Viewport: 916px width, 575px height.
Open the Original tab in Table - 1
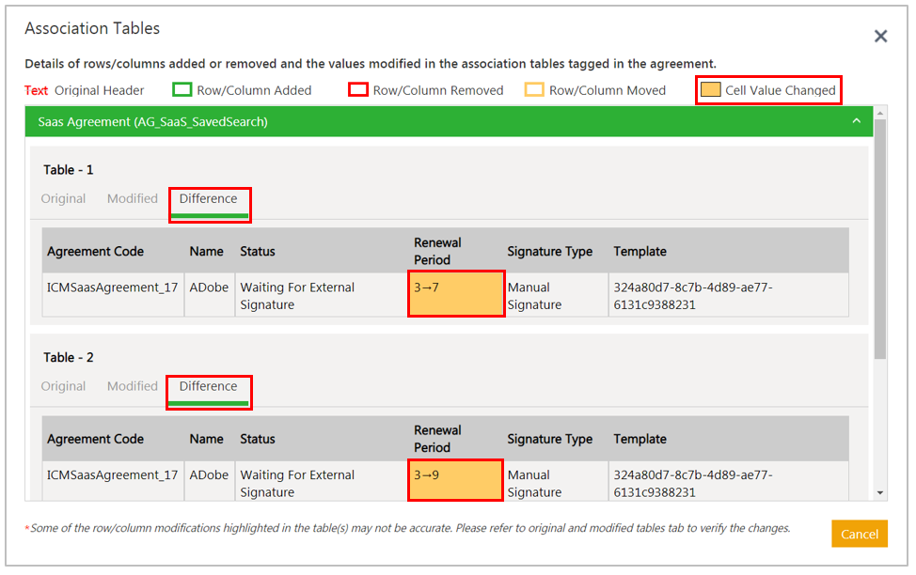[x=63, y=198]
